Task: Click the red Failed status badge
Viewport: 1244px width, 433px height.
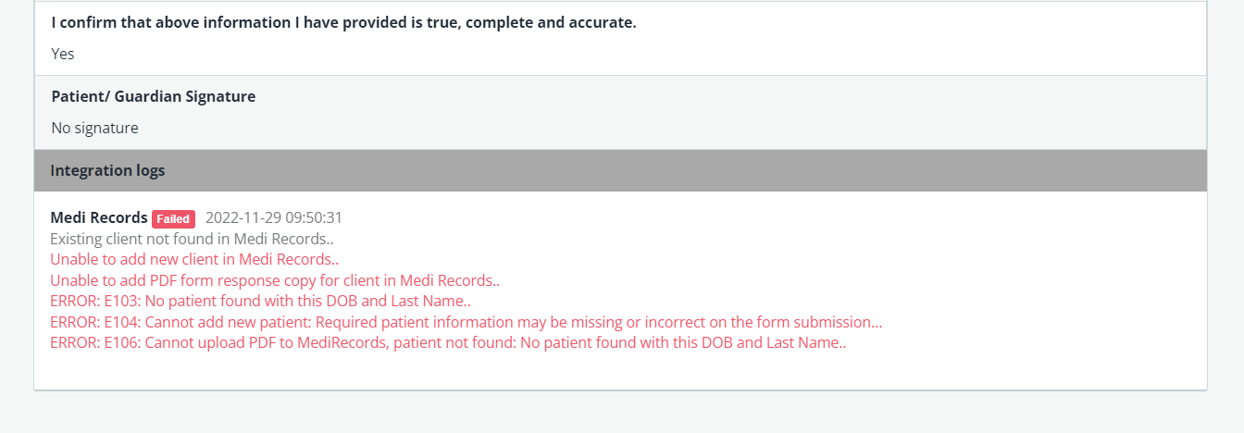Action: 173,219
